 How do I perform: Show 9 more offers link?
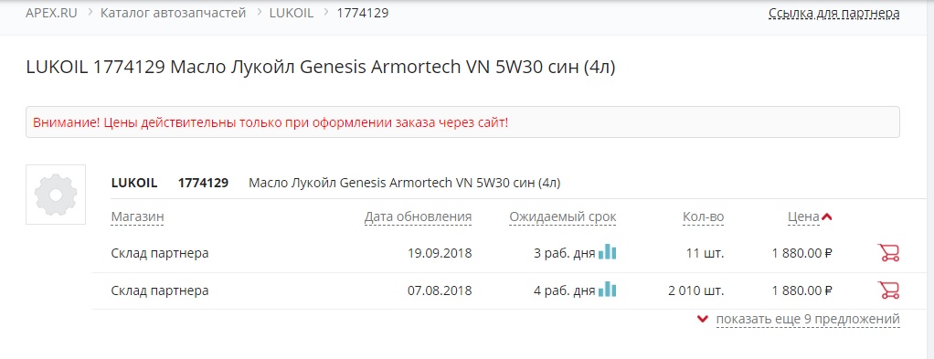click(x=808, y=319)
